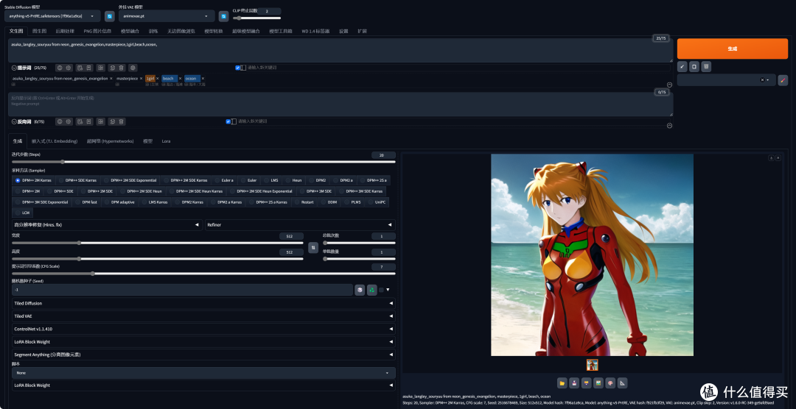Screen dimensions: 796x409
Task: Open the 扩展 tab
Action: tap(362, 31)
